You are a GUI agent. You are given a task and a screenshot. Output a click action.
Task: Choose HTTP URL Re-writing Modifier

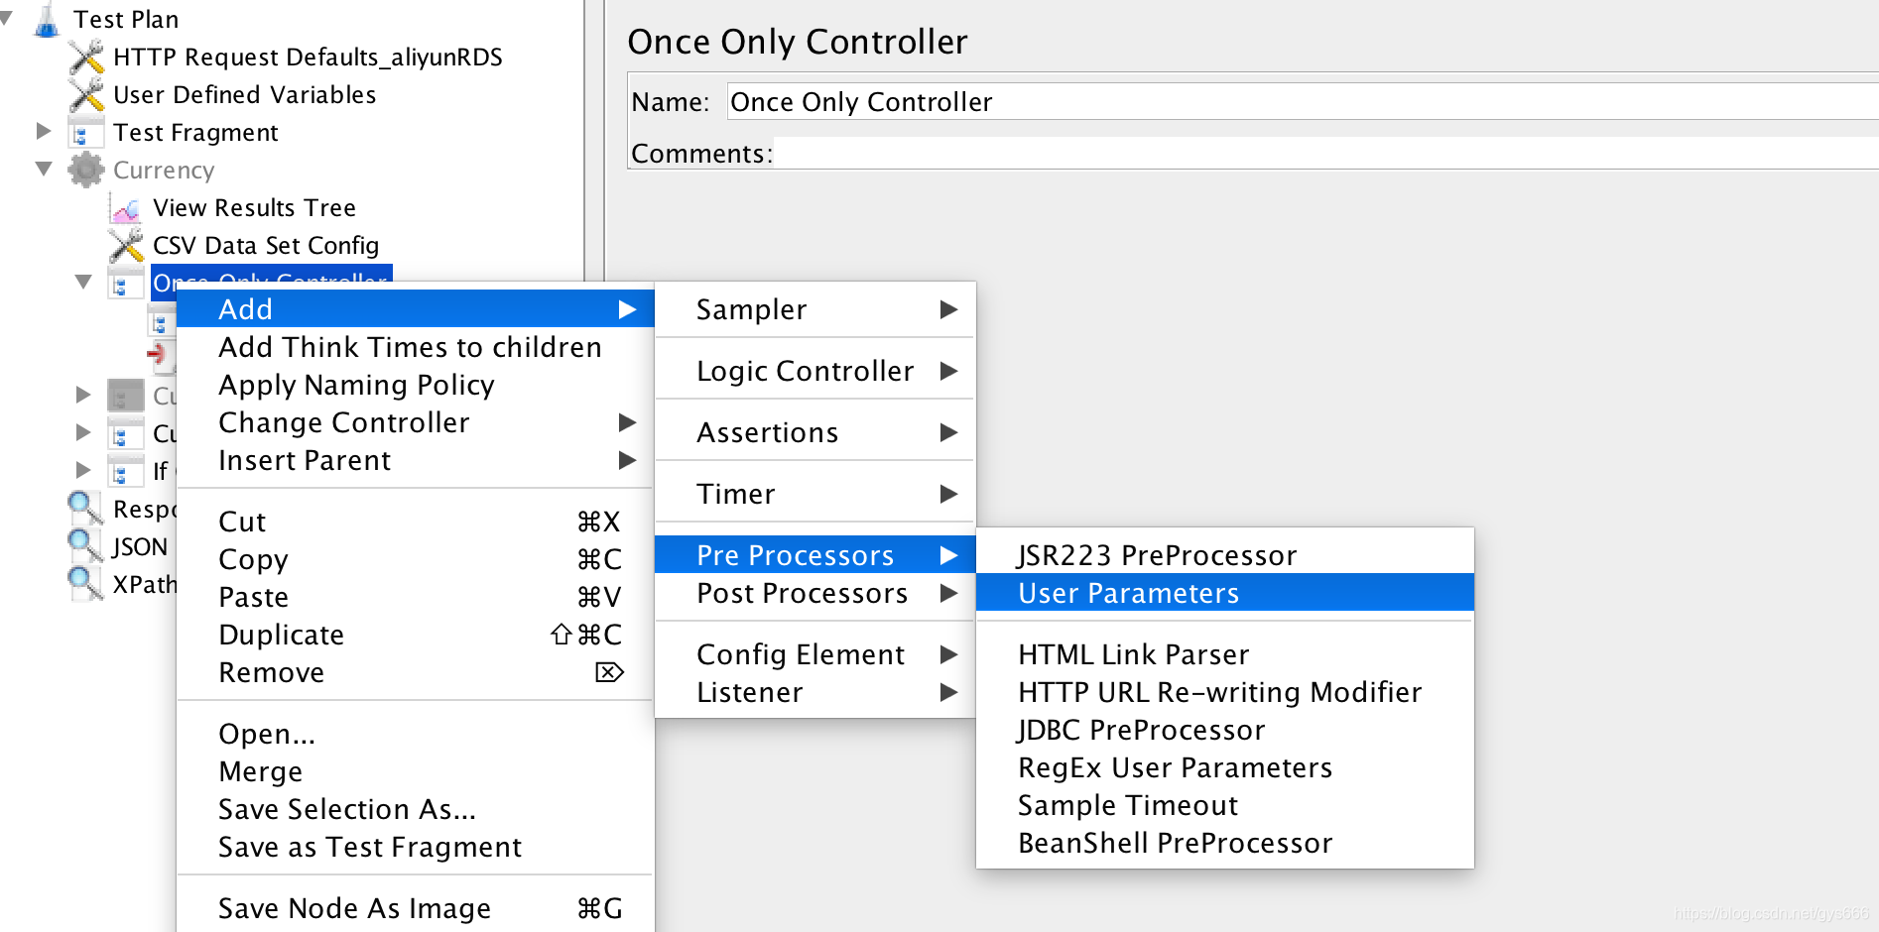(1225, 692)
